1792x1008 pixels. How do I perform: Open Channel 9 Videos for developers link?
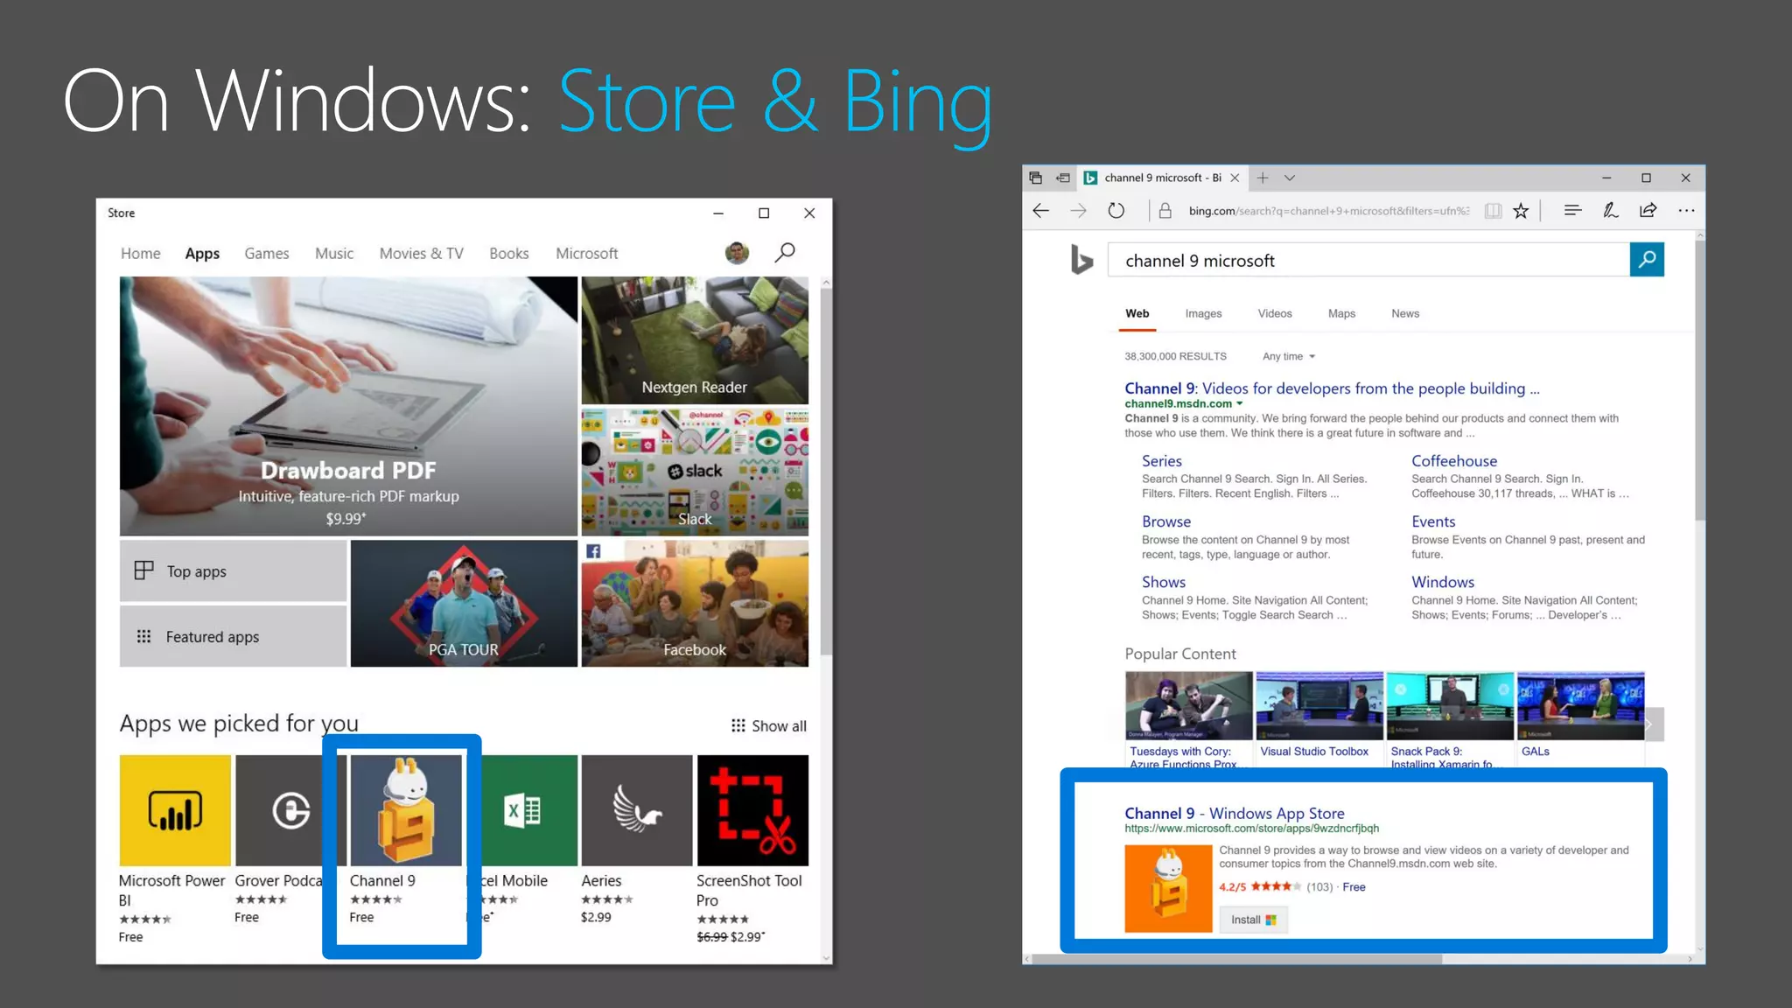[x=1332, y=388]
